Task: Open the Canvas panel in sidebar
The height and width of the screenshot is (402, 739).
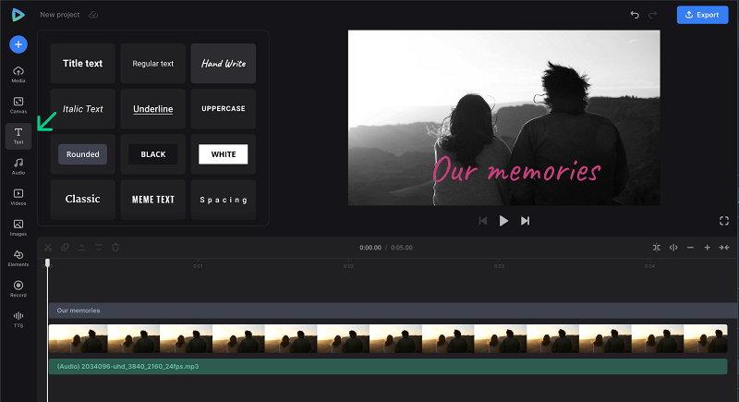Action: pos(18,105)
